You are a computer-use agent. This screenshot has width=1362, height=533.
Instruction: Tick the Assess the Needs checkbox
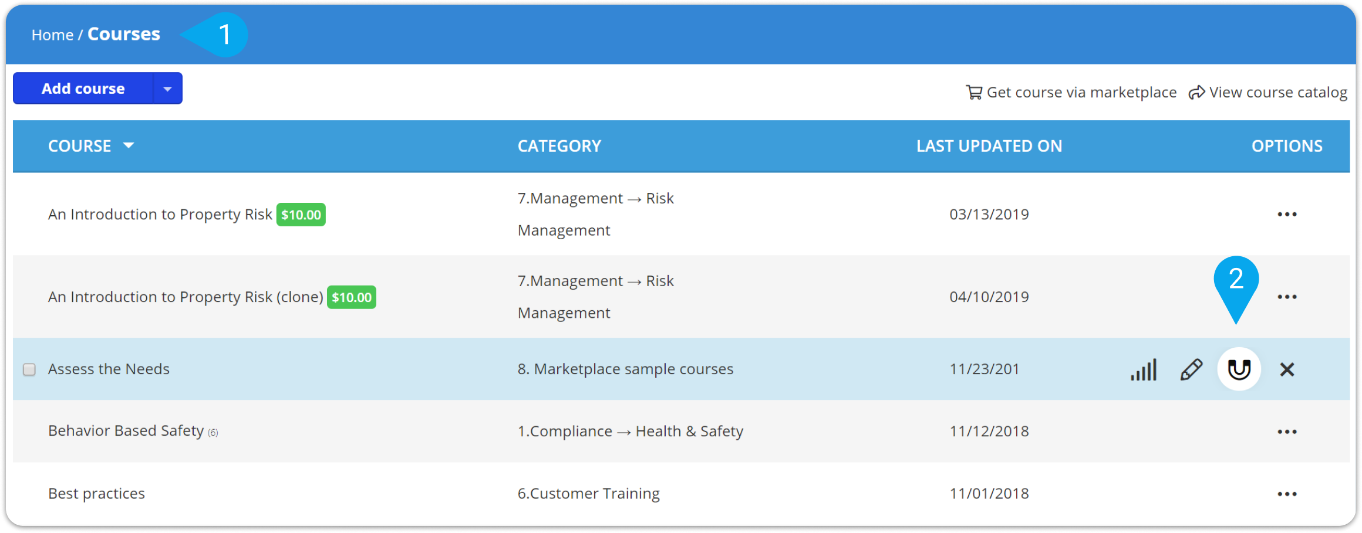tap(29, 369)
